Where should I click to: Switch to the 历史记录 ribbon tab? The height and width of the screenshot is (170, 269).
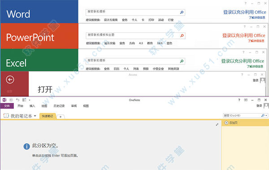[x=59, y=106]
